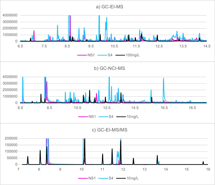Click the 'b) GC-NCI-MS' chart title

pos(110,68)
